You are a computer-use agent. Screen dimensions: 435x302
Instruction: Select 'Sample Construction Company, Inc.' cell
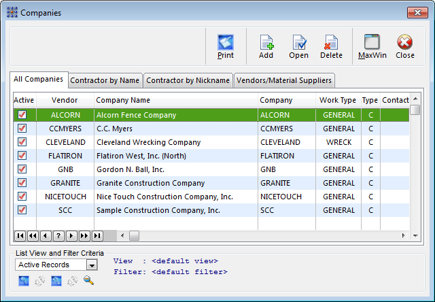coord(176,210)
